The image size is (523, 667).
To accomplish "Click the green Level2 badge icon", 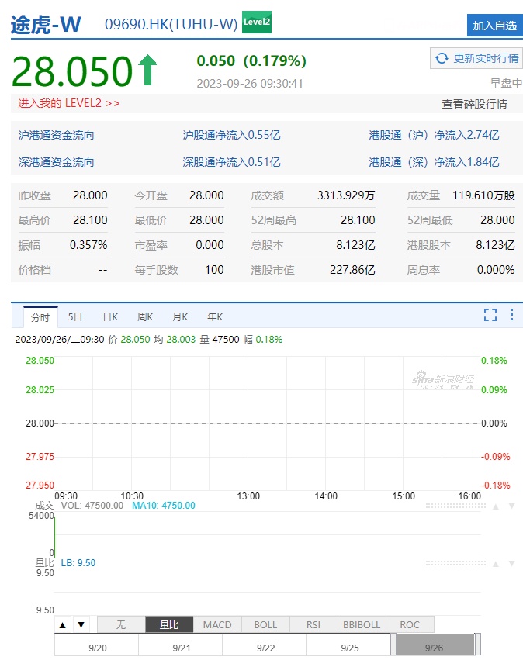I will point(257,22).
